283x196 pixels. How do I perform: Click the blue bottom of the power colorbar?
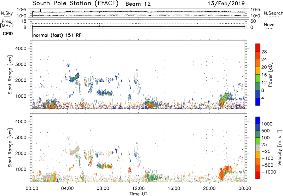258,102
